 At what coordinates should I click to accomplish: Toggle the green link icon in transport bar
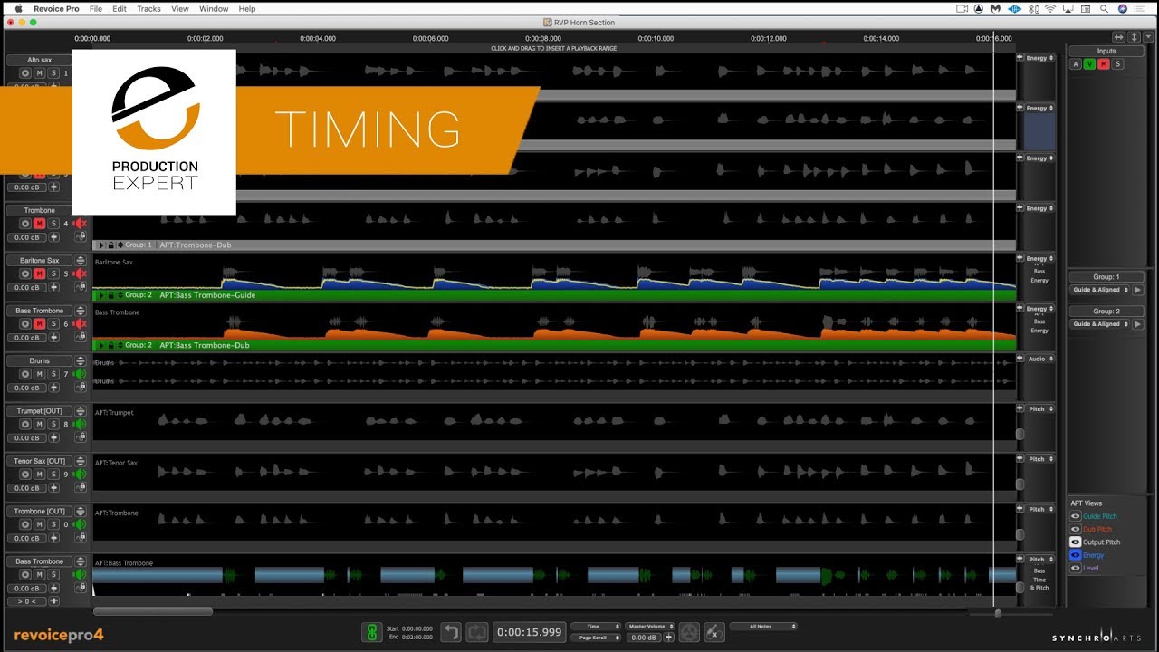pos(371,632)
